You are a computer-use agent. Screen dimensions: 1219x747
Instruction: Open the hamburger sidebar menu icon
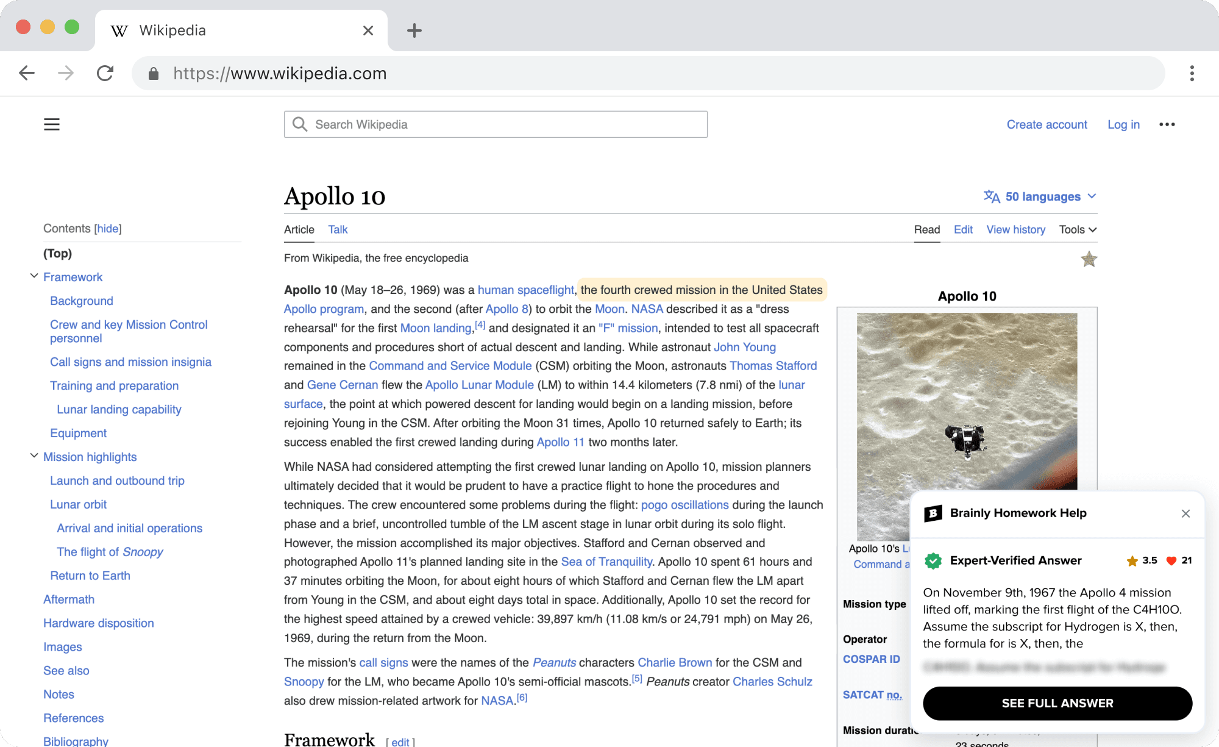coord(52,124)
